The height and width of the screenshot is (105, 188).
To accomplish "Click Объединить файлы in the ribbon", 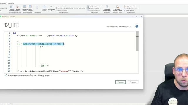I will (93, 10).
